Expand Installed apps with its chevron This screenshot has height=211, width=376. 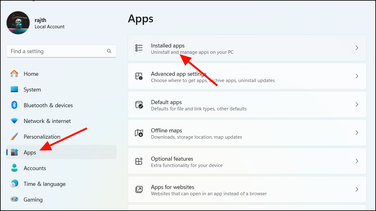pyautogui.click(x=357, y=48)
